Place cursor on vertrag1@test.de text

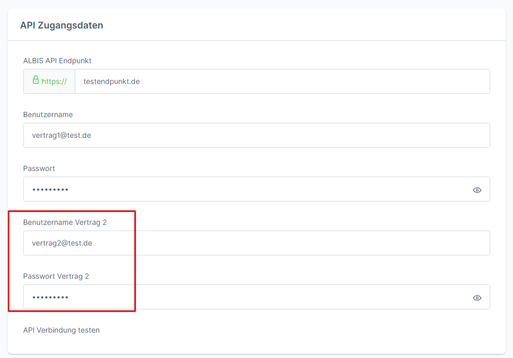click(x=62, y=135)
